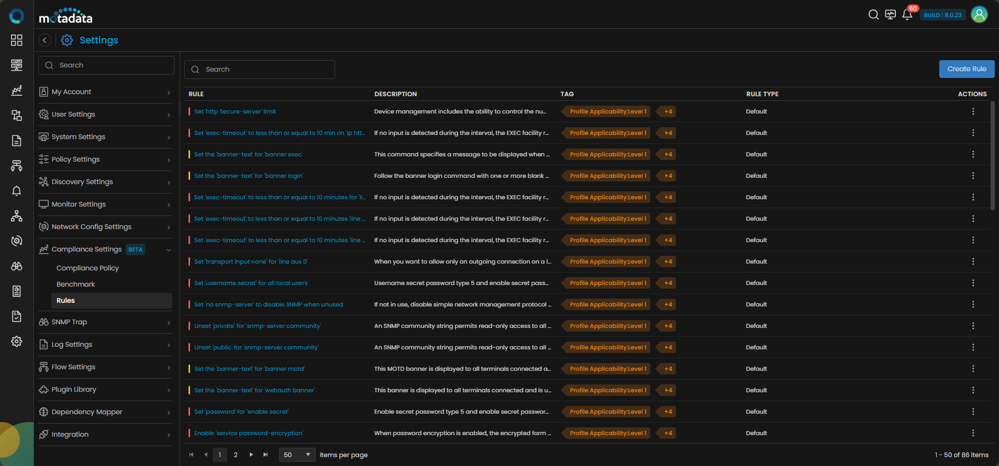Open Log Settings menu item
This screenshot has width=999, height=466.
point(105,345)
